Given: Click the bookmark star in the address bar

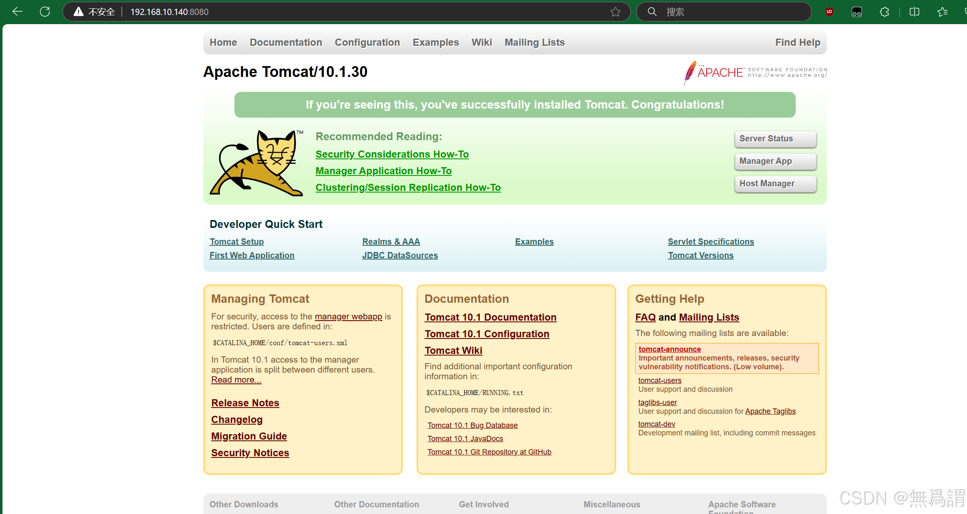Looking at the screenshot, I should (x=615, y=12).
